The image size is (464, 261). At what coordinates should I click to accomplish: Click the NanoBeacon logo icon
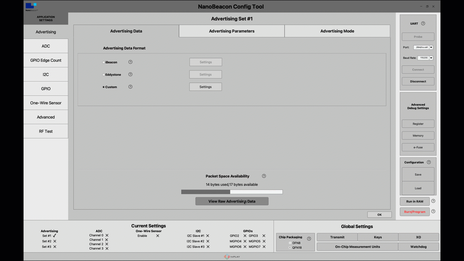(x=31, y=6)
